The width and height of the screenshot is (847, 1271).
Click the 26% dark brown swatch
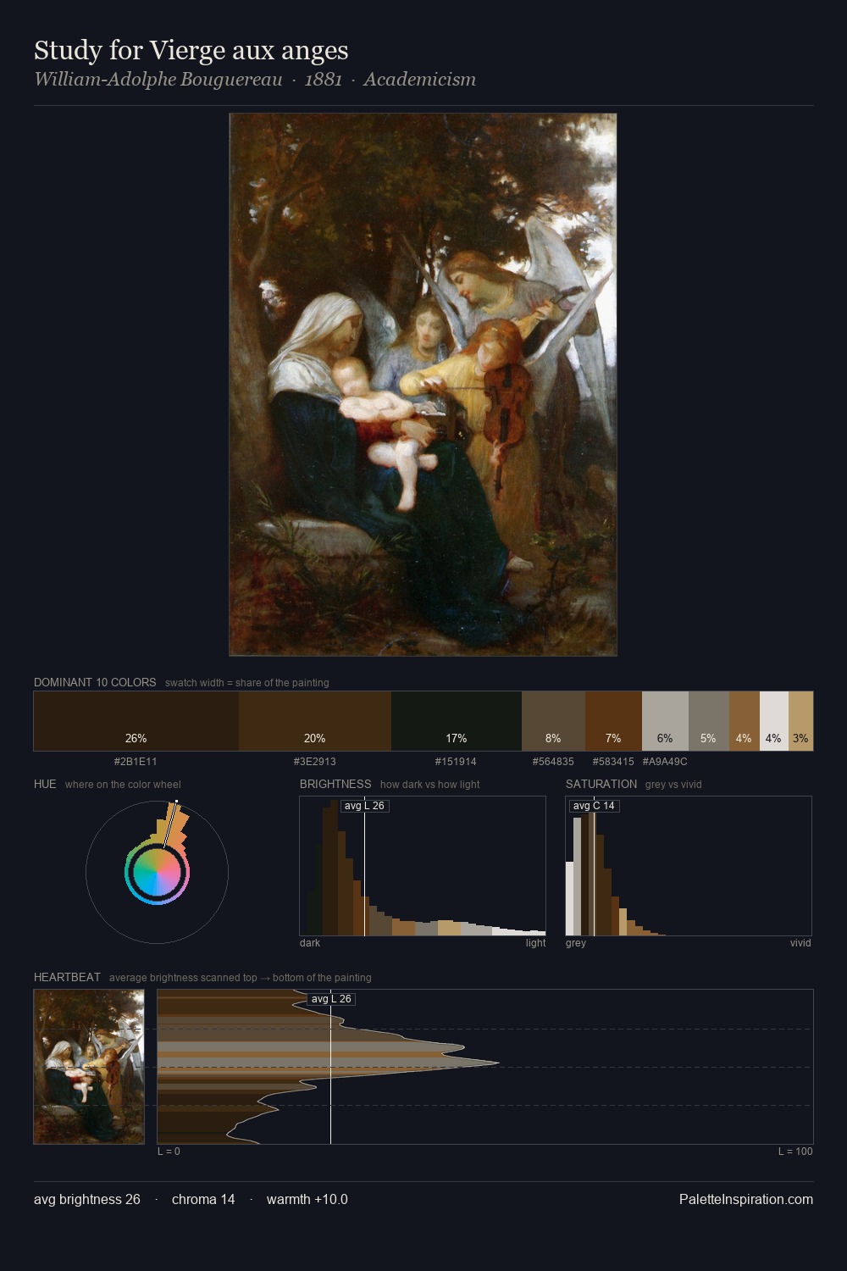click(136, 721)
